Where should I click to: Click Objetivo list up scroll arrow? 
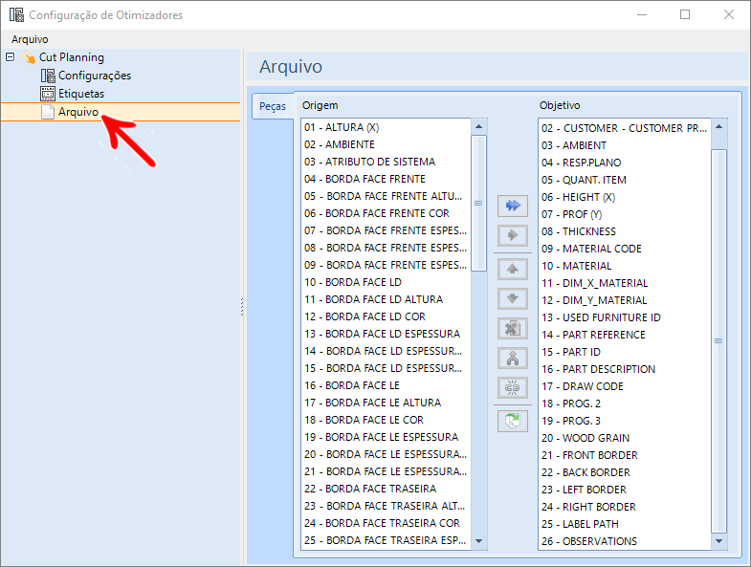click(718, 127)
